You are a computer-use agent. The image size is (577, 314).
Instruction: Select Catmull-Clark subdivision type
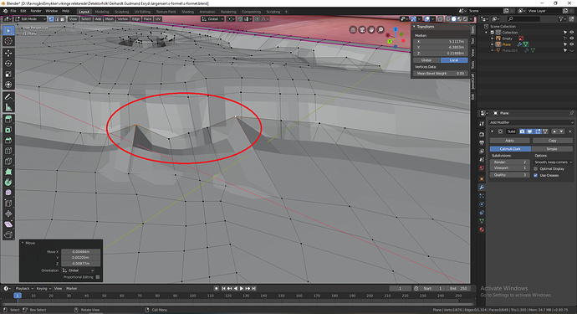tap(510, 149)
